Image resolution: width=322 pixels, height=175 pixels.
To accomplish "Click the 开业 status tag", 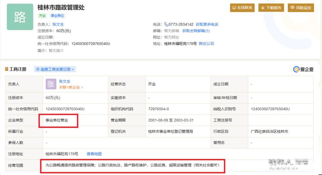I will [x=42, y=16].
